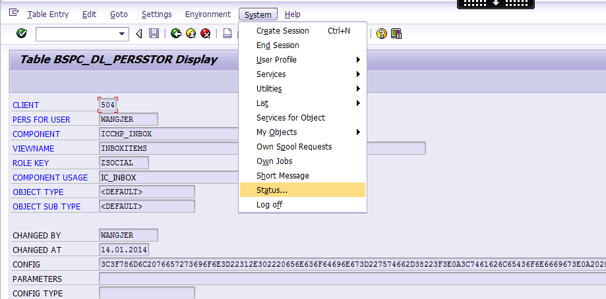Click the COMPONENT field label
606x299 pixels.
click(x=36, y=134)
